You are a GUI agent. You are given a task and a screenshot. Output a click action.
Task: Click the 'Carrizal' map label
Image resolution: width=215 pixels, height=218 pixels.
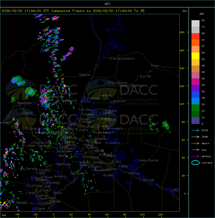(77, 173)
